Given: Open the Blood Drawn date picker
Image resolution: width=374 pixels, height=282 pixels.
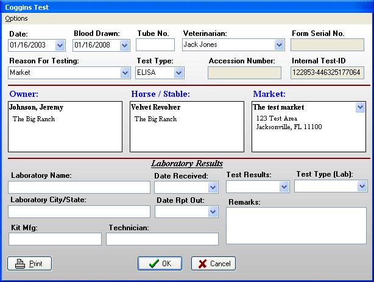Looking at the screenshot, I should coord(124,45).
